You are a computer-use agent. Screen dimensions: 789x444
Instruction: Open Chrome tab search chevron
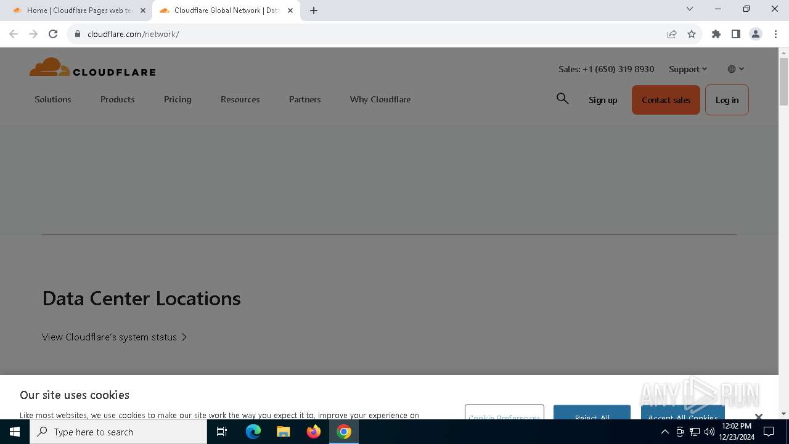click(690, 9)
